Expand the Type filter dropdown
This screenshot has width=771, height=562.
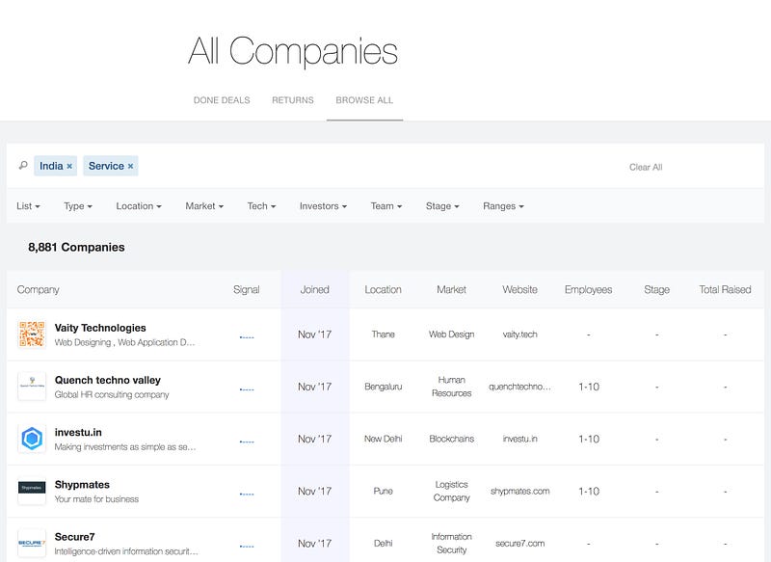[78, 206]
